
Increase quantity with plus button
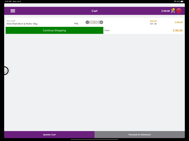point(101,22)
